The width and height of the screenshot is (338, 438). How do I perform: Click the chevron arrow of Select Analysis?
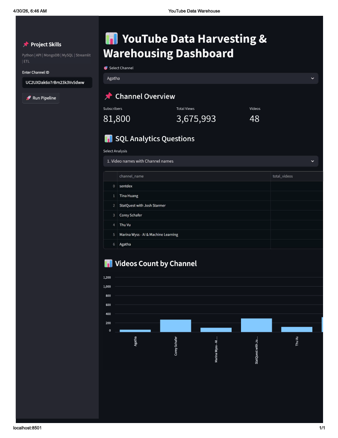pyautogui.click(x=313, y=161)
